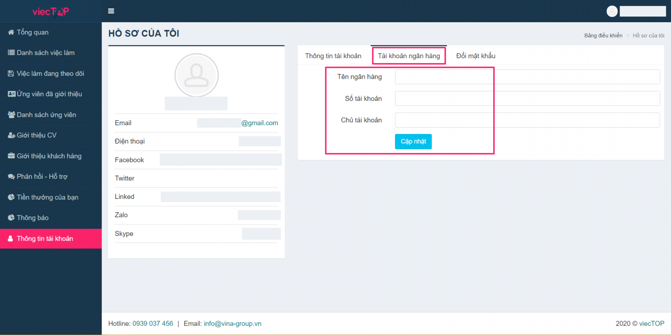
Task: Click the Email row label
Action: (x=123, y=123)
